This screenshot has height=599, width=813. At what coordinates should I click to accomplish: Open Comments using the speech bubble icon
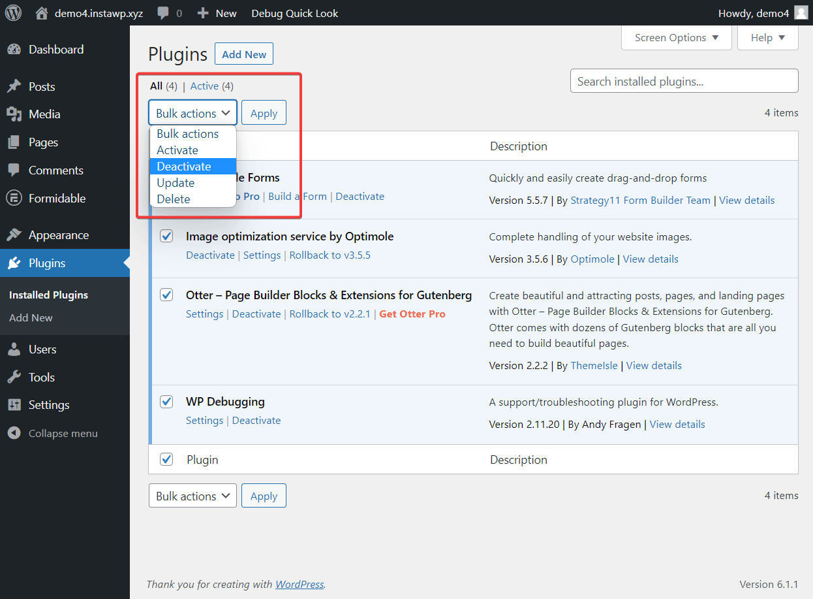click(x=14, y=170)
